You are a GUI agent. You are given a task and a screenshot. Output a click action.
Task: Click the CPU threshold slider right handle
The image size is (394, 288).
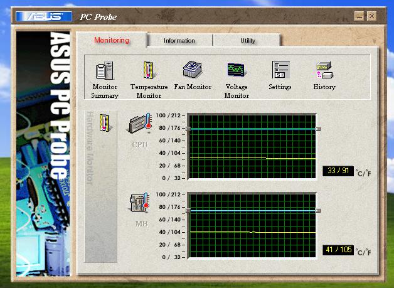click(x=318, y=129)
